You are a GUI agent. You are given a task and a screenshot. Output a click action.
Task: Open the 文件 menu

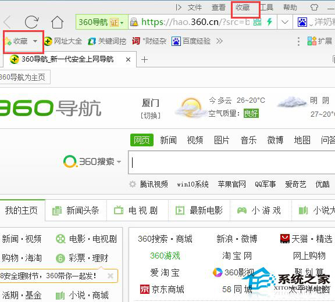point(195,8)
